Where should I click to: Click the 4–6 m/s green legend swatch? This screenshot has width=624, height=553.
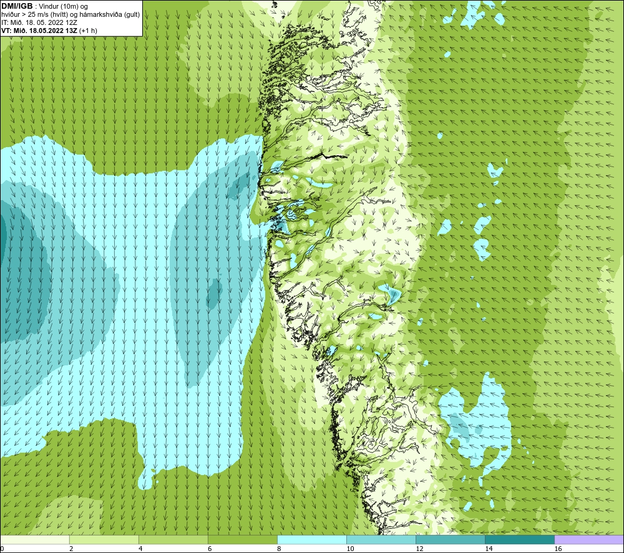(173, 539)
